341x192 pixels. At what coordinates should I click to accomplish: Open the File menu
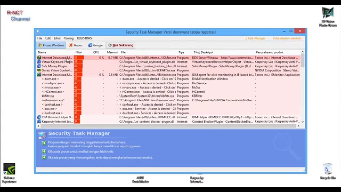pyautogui.click(x=40, y=38)
